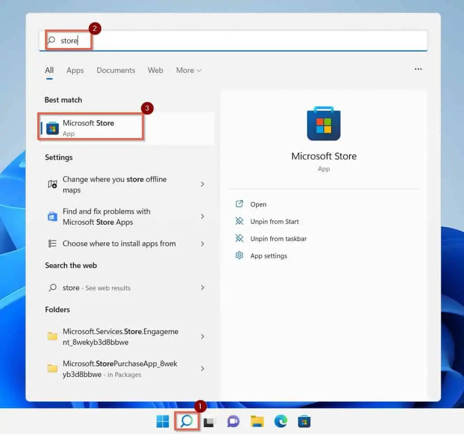Switch to the Apps tab

[x=75, y=70]
